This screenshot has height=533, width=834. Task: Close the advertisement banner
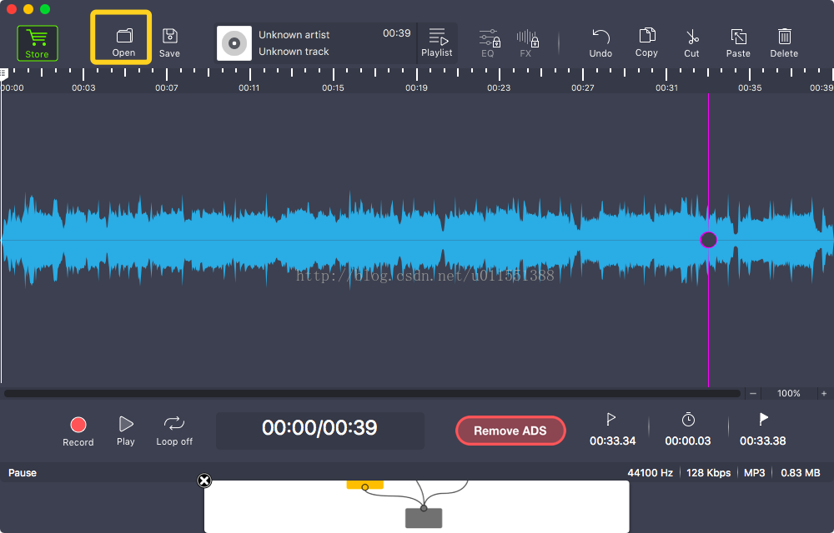click(204, 481)
